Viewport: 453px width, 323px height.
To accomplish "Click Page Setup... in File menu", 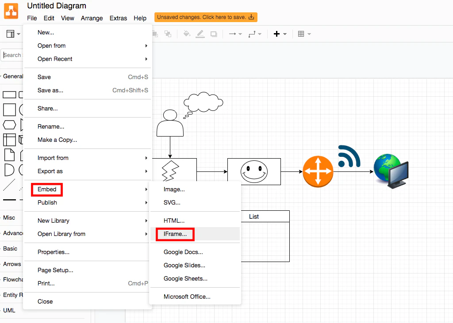I will 87,270.
